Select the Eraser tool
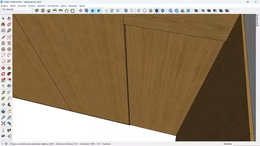The height and width of the screenshot is (146, 260). (9, 25)
